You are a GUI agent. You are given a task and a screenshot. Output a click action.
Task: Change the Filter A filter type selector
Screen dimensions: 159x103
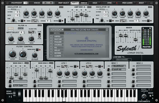tap(31, 32)
